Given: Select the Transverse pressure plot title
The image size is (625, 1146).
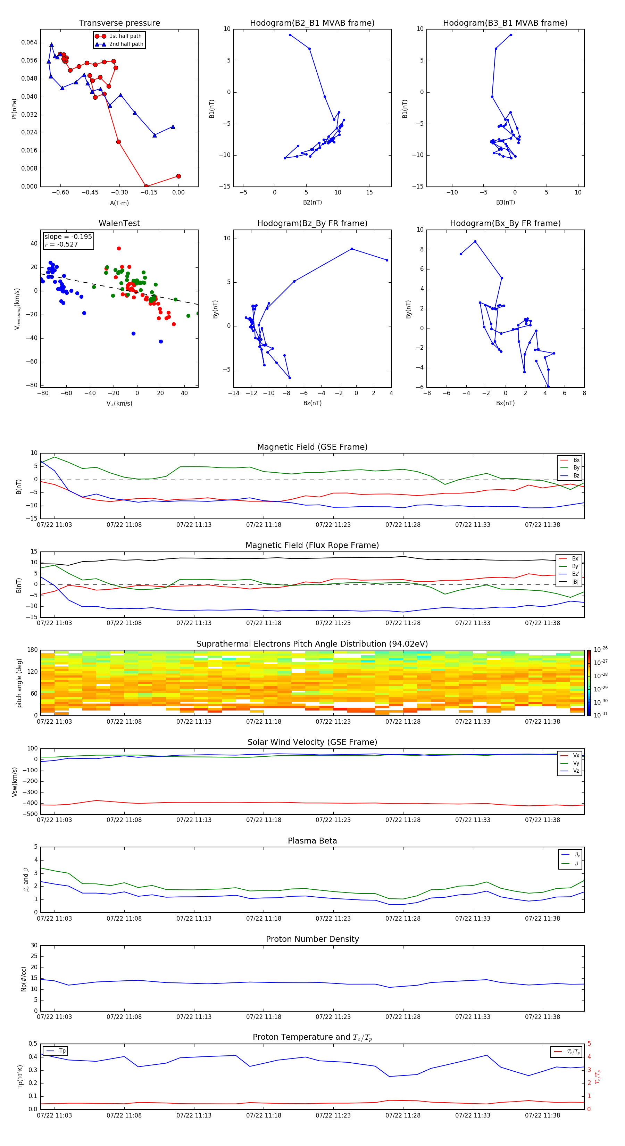Looking at the screenshot, I should (x=119, y=23).
